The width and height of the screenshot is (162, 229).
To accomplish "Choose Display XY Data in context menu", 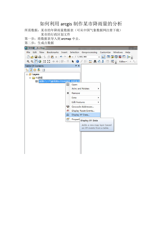I will [x=83, y=115].
